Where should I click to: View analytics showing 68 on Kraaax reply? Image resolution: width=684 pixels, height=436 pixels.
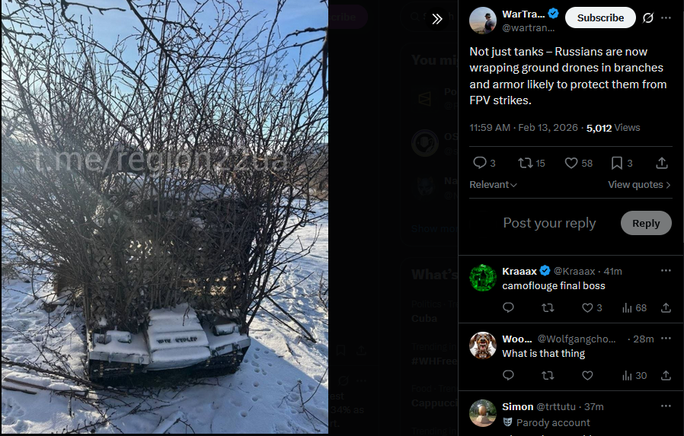tap(634, 308)
